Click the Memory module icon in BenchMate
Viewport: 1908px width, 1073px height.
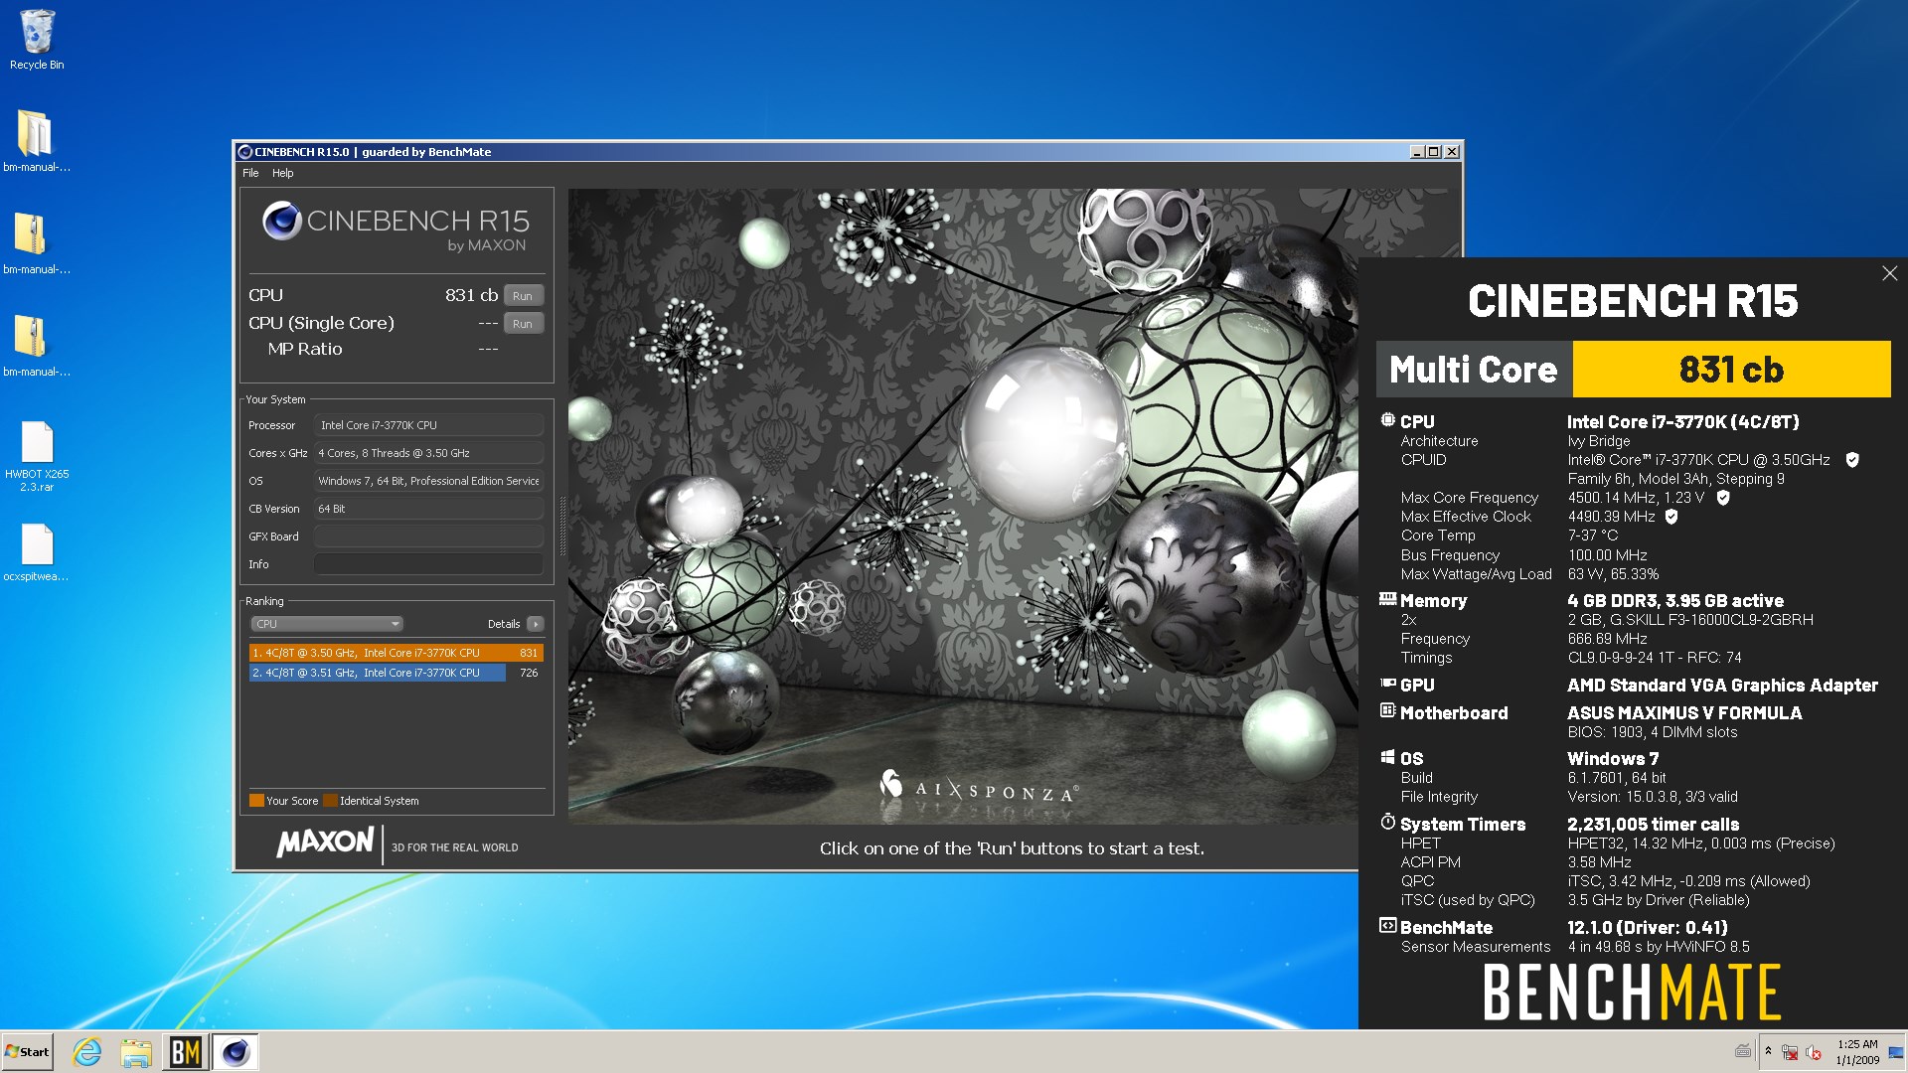click(1388, 599)
